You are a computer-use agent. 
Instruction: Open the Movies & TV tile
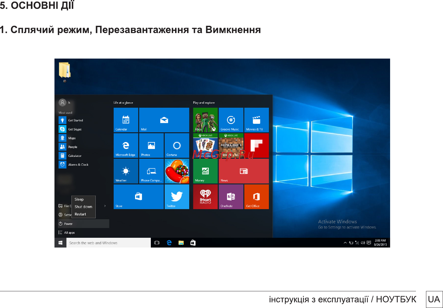(x=257, y=120)
